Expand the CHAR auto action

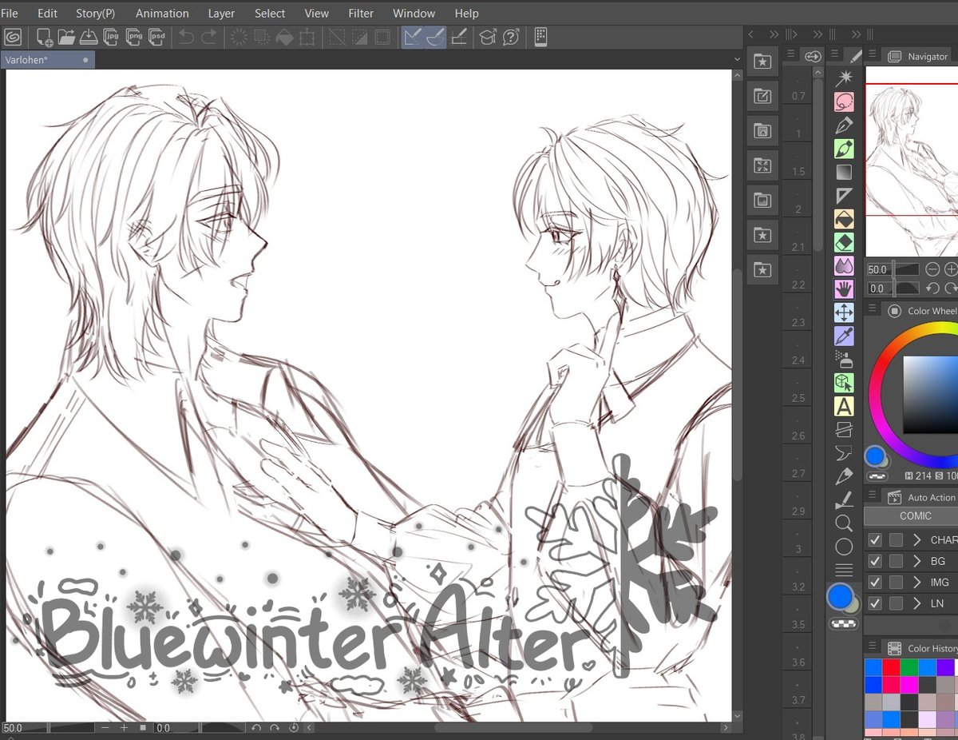coord(917,540)
